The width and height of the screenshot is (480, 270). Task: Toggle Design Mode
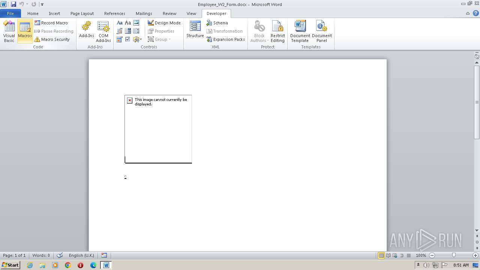click(x=164, y=23)
